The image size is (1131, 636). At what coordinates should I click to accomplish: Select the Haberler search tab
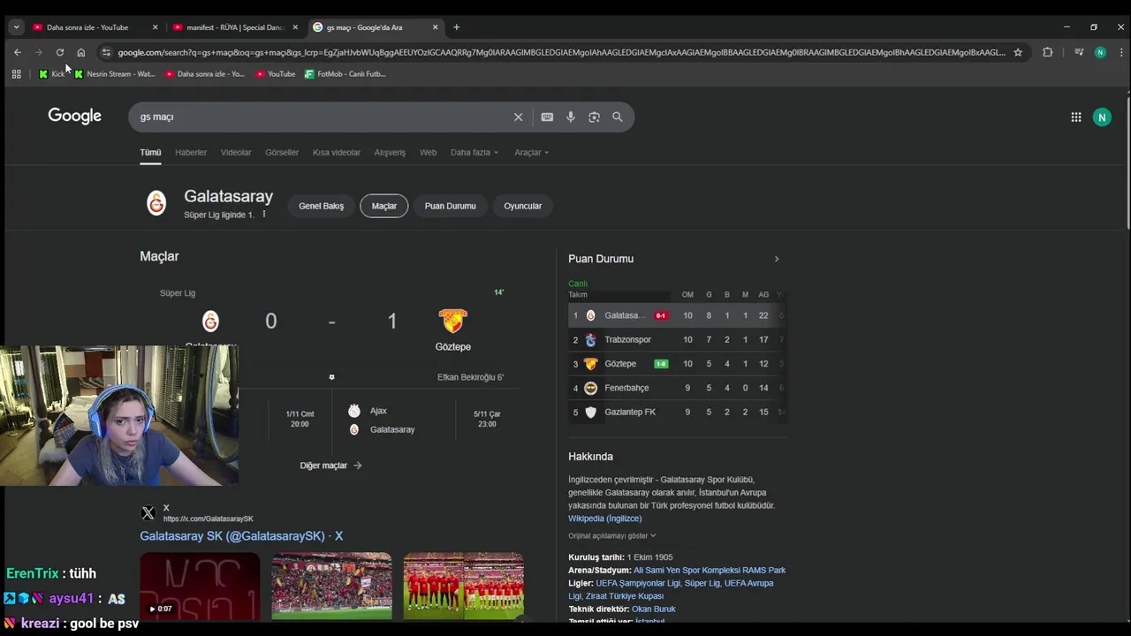click(191, 153)
